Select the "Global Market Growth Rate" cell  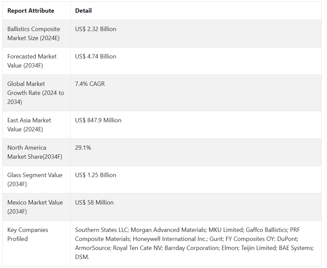pyautogui.click(x=35, y=93)
